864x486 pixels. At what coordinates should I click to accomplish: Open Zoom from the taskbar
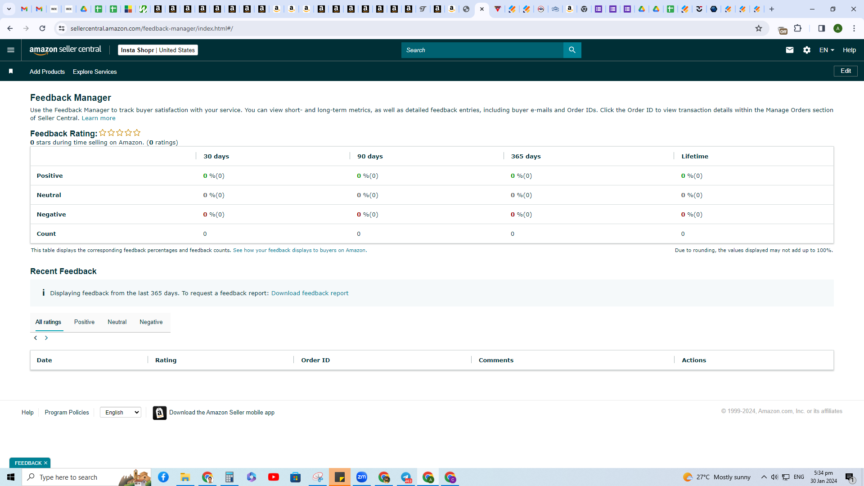click(x=362, y=477)
